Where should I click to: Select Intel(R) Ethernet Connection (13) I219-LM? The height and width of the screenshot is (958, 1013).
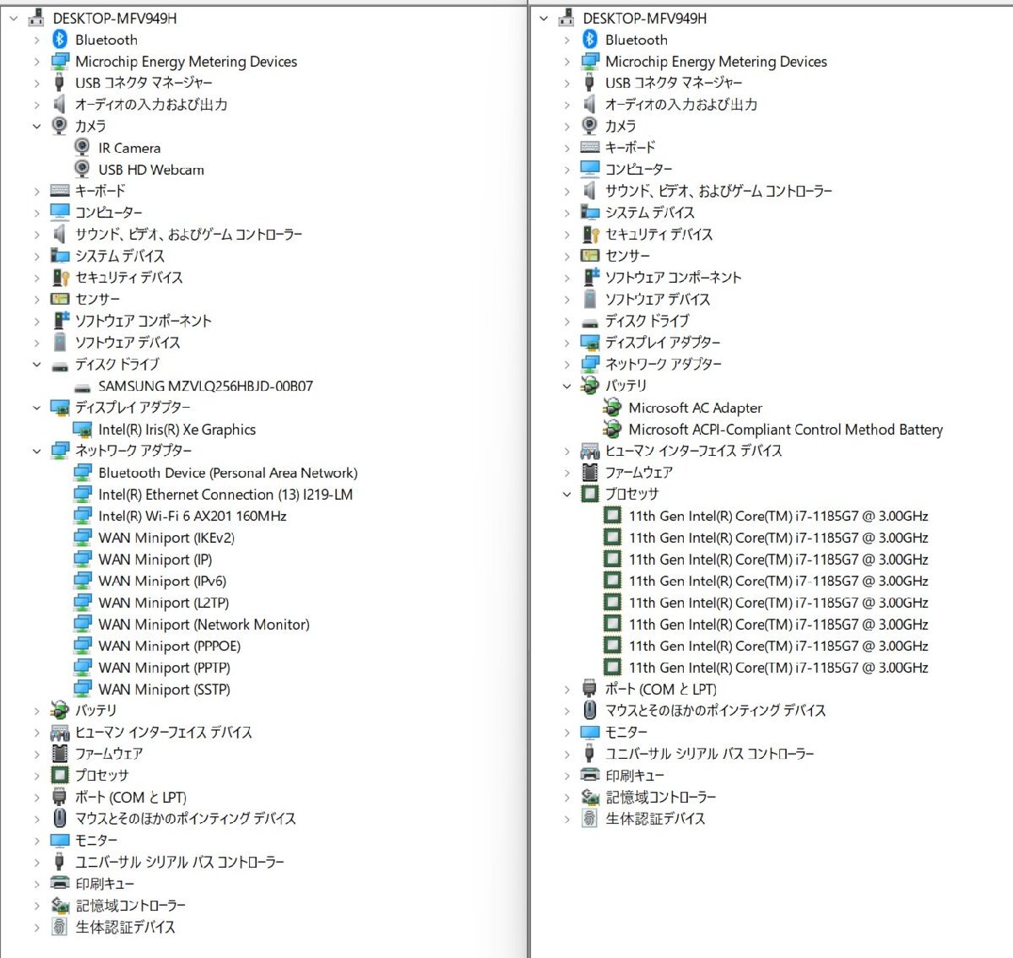[225, 495]
